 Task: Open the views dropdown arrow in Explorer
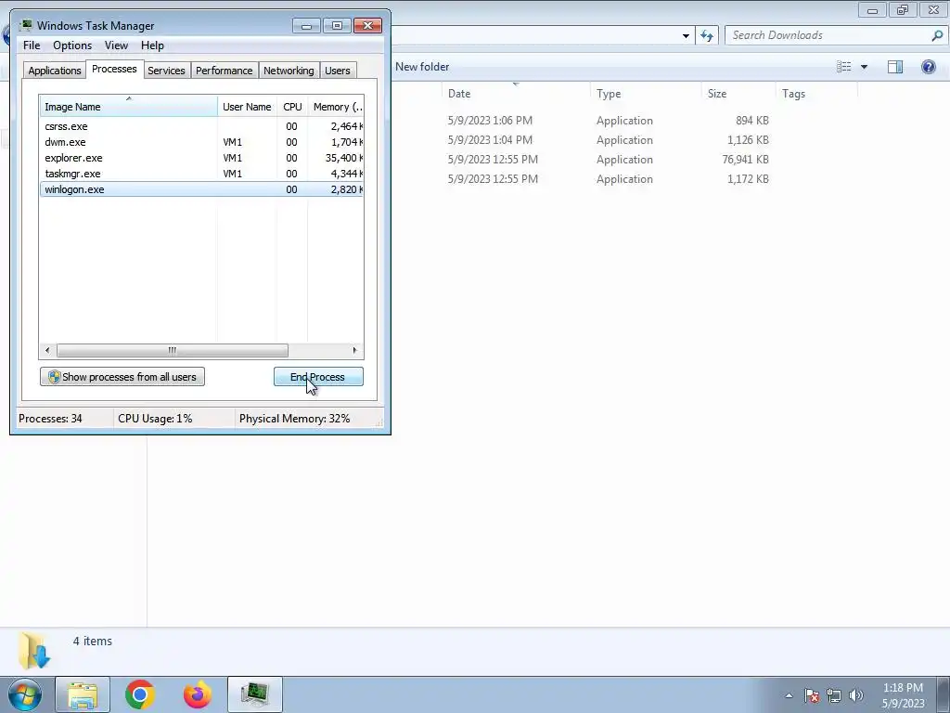pos(864,67)
